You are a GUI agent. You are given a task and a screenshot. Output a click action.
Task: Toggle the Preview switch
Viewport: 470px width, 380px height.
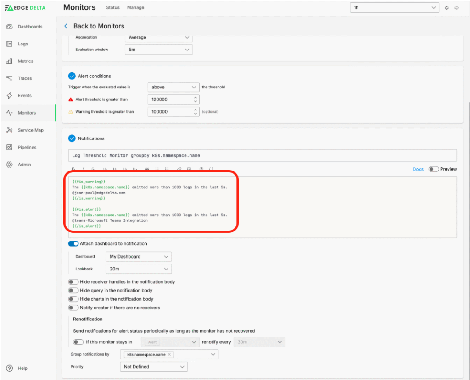[433, 169]
